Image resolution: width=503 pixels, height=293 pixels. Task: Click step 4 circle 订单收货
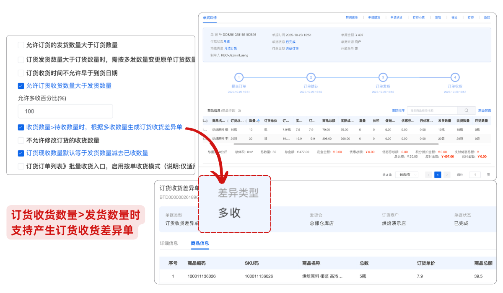[455, 77]
